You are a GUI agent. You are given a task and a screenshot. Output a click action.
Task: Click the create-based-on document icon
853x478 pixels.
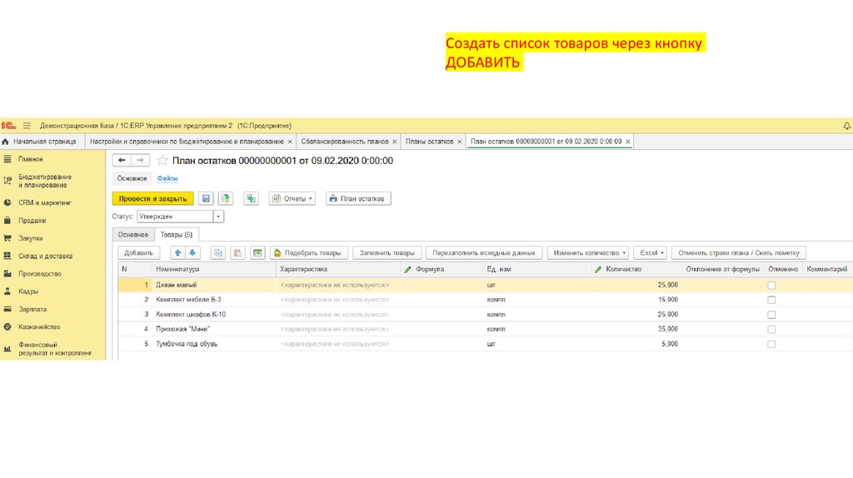coord(251,199)
